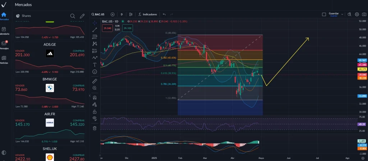
Task: Toggle magnet mode
Action: coord(95,98)
